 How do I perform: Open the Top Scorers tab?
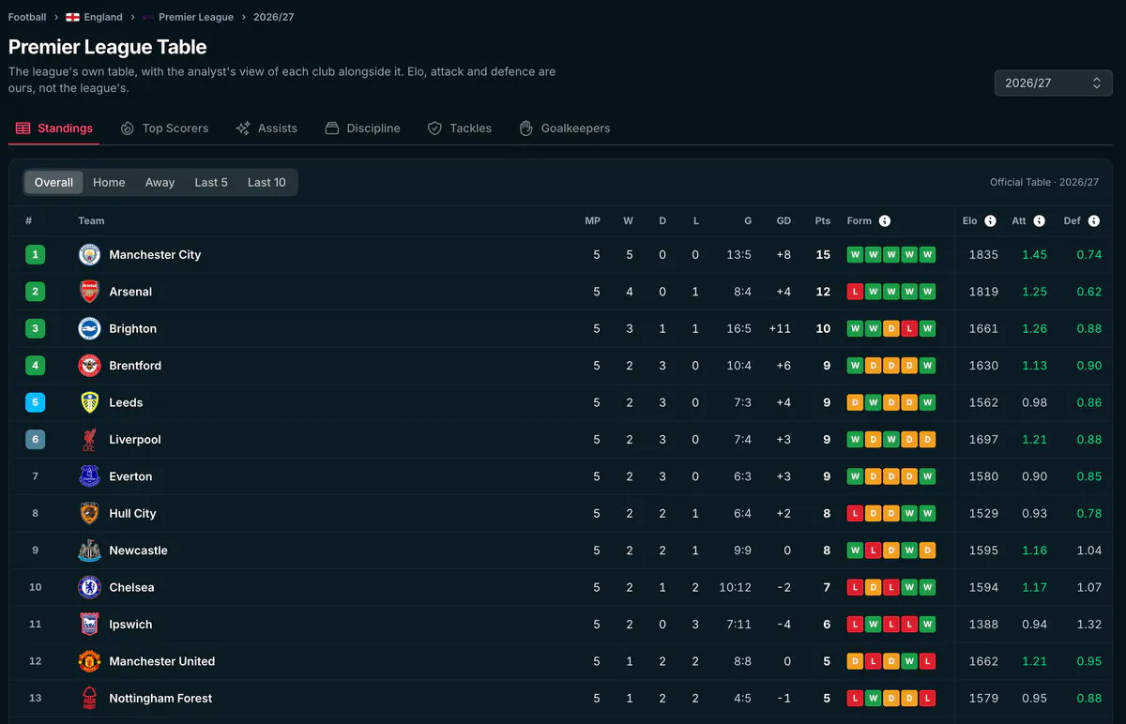click(165, 128)
